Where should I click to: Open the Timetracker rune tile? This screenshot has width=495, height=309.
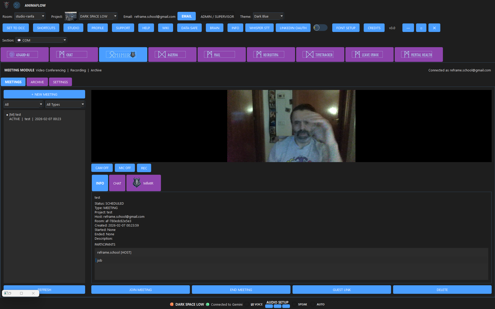[320, 55]
